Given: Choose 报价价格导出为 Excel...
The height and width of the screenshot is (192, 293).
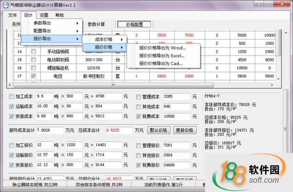Looking at the screenshot, I should click(x=163, y=56).
